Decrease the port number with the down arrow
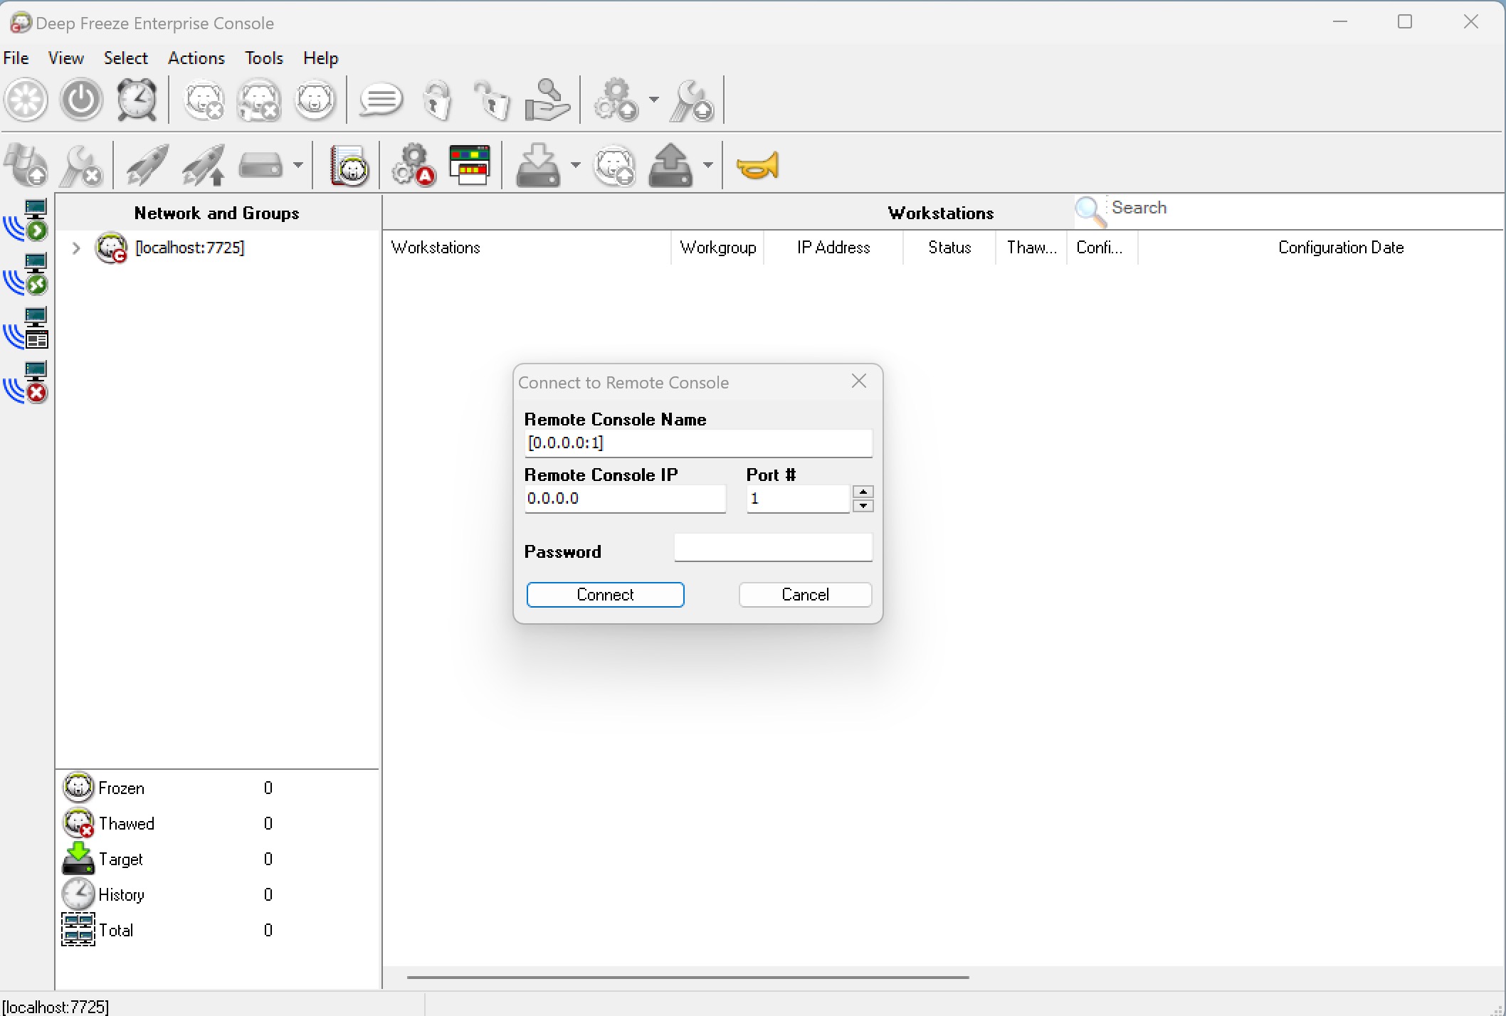Image resolution: width=1506 pixels, height=1016 pixels. (863, 505)
